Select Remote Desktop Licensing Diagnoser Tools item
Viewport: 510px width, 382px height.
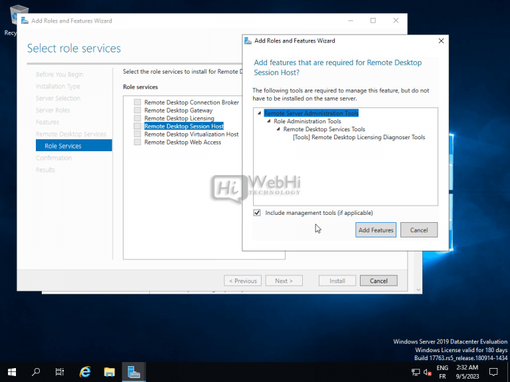pos(359,137)
